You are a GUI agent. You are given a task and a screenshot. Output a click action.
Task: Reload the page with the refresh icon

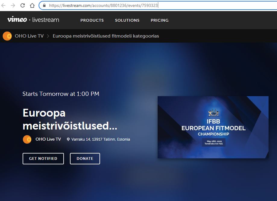tap(23, 5)
